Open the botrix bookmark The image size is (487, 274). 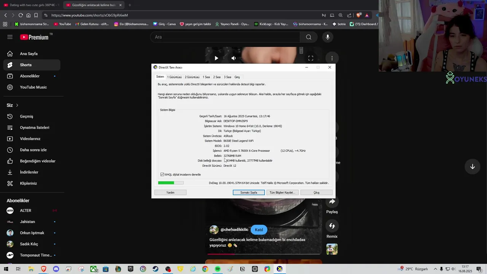point(339,24)
